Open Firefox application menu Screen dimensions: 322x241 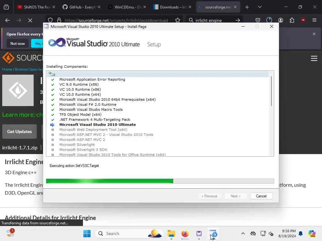coord(314,20)
